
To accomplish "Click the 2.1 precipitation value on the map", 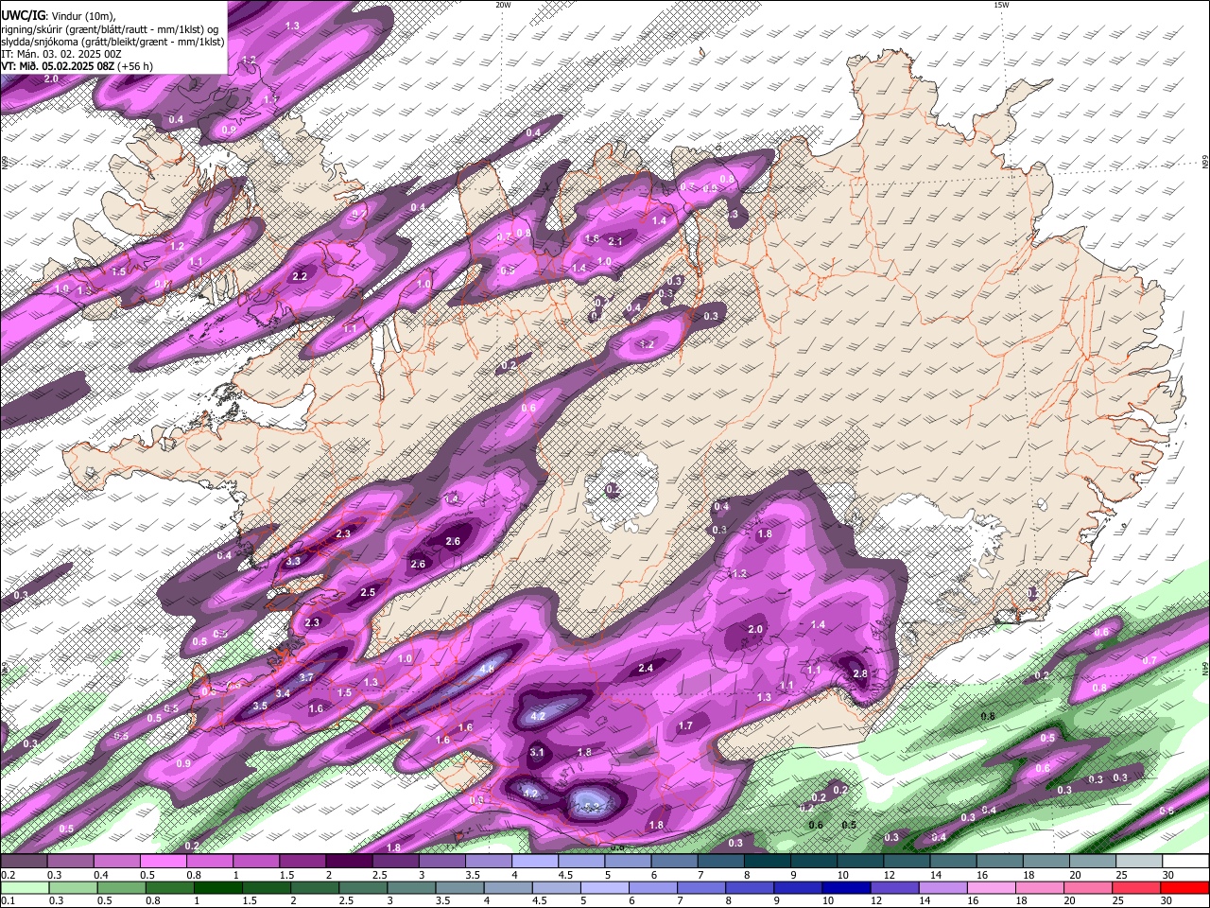I will coord(615,241).
